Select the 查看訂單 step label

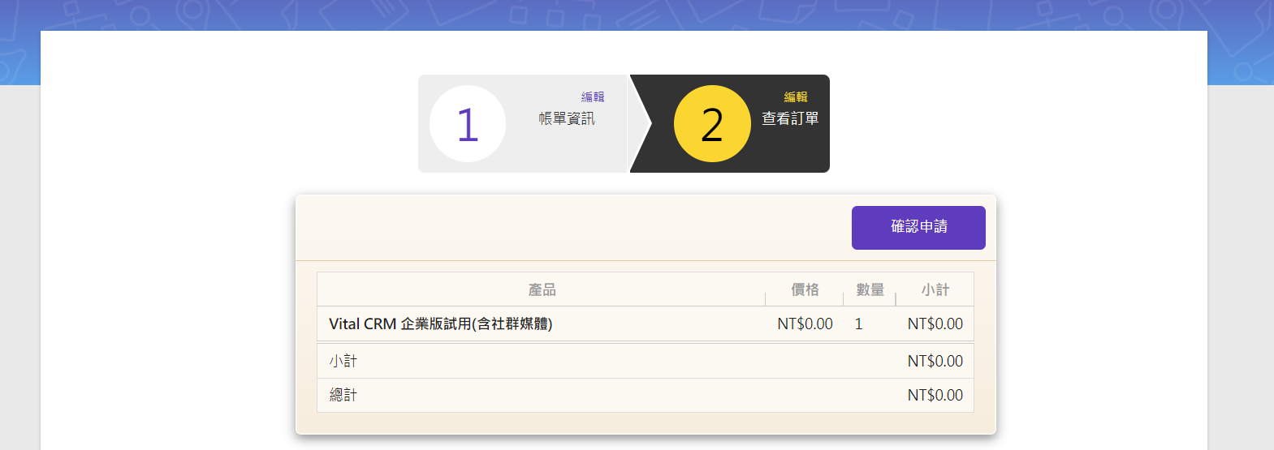(x=790, y=119)
